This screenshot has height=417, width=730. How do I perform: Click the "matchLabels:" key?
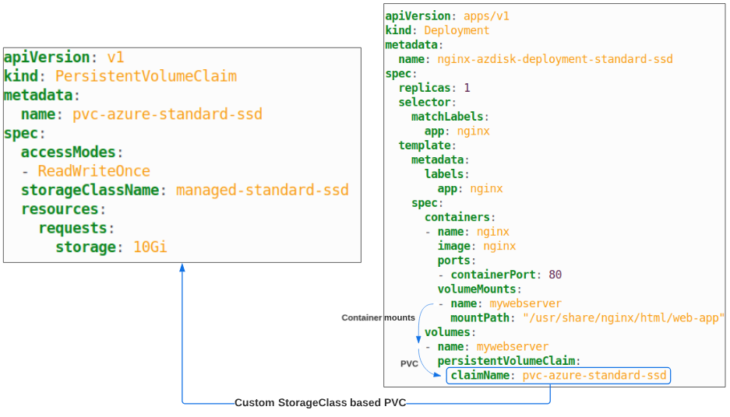click(x=450, y=117)
